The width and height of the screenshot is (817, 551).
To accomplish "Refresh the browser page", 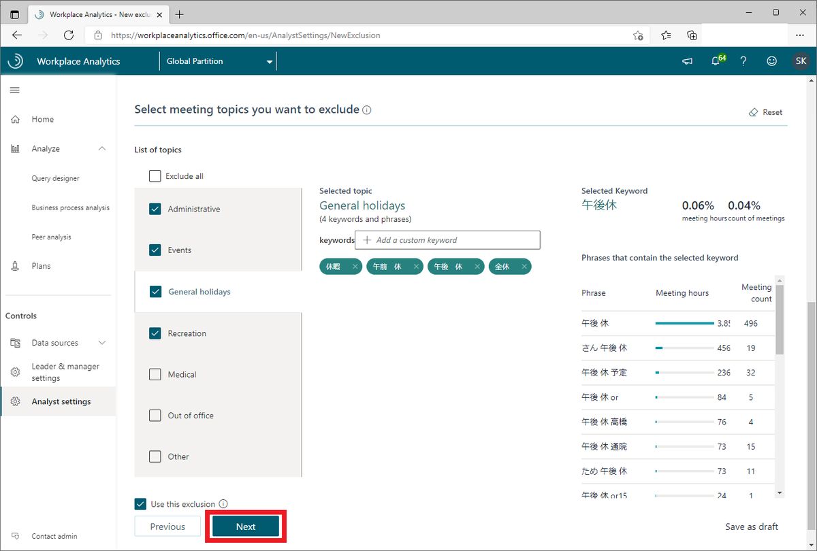I will point(68,35).
